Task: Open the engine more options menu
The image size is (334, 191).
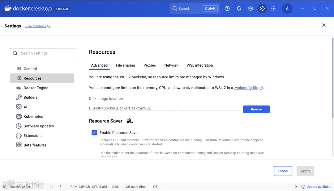Action: pyautogui.click(x=60, y=187)
